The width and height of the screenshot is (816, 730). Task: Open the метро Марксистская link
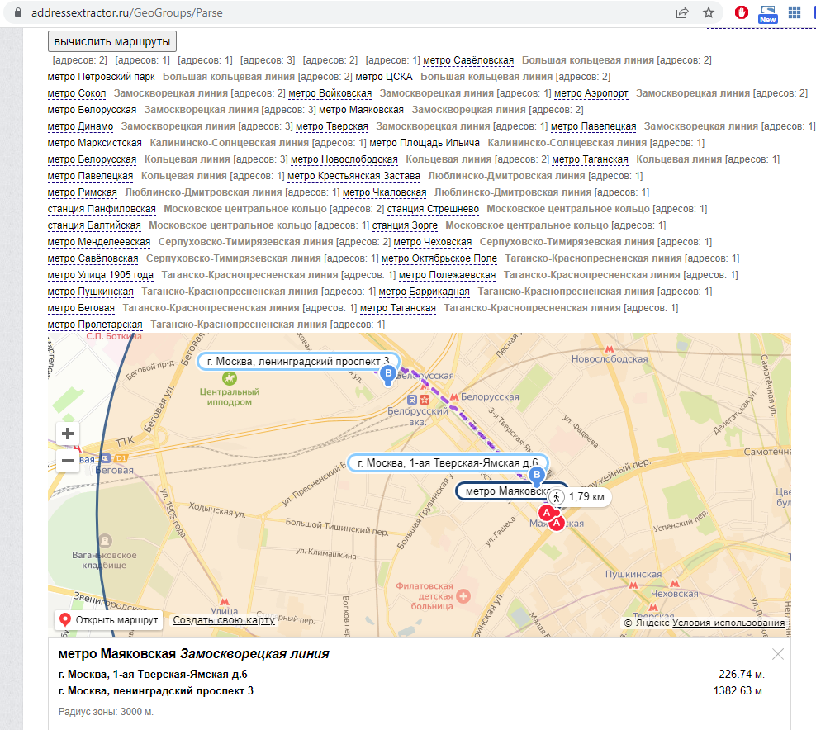[94, 143]
